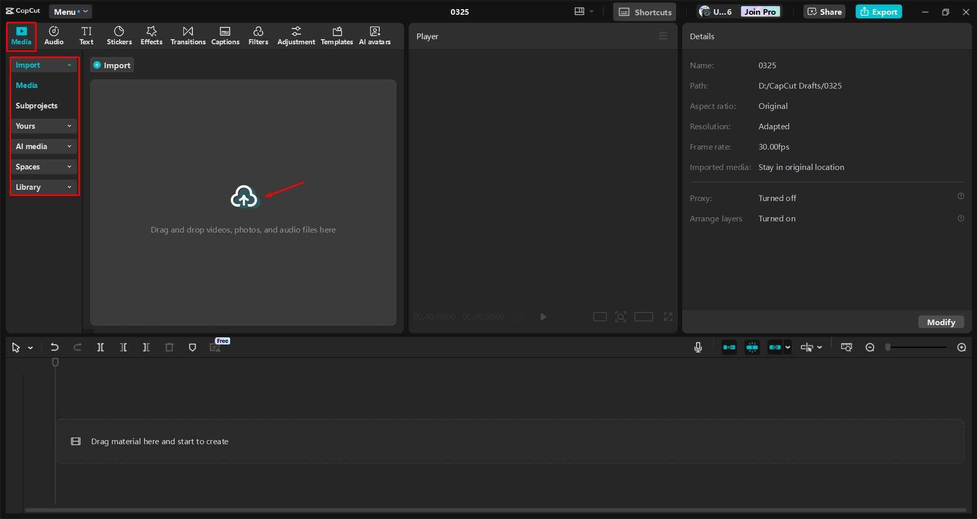Open the Menu dropdown in the title bar
977x519 pixels.
[x=70, y=11]
